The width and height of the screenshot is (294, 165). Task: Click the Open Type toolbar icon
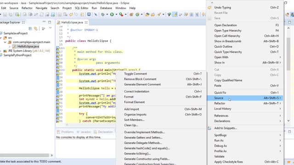(x=147, y=14)
